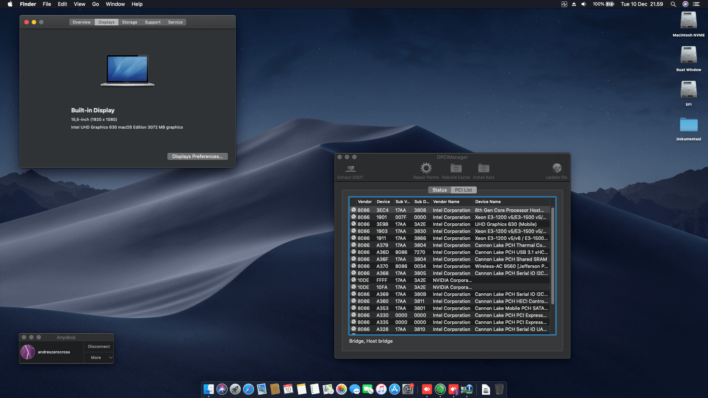Click the Repair Perms gear icon
The width and height of the screenshot is (708, 398).
click(x=426, y=168)
